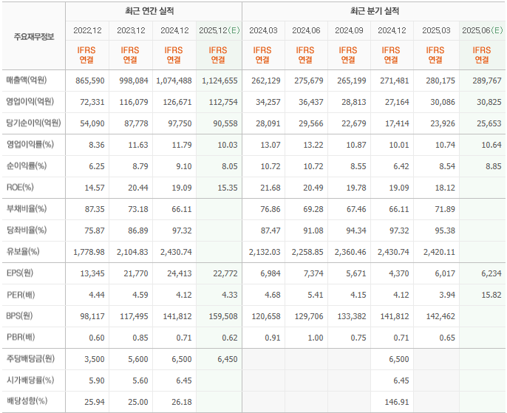
Task: Click BPS value 98,117
Action: (x=92, y=316)
